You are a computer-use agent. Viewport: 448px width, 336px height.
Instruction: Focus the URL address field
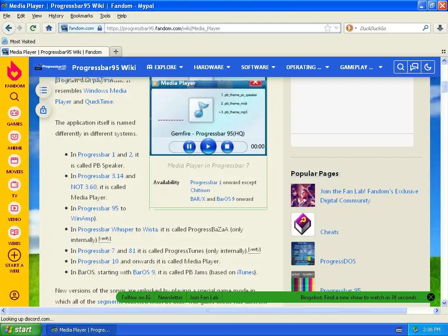point(214,28)
